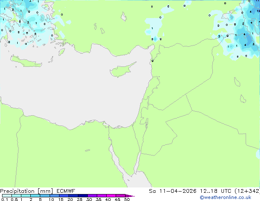Click the legend label "0.1"

coord(5,199)
